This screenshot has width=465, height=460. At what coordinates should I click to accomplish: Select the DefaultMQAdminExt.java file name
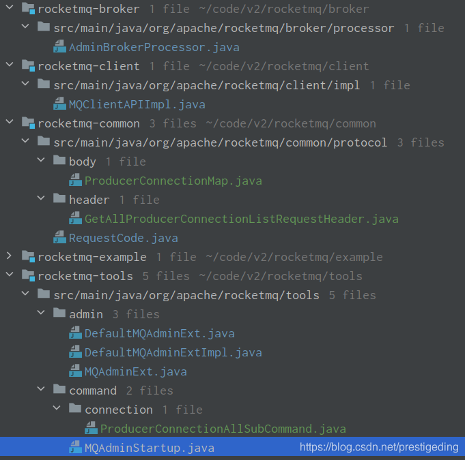(159, 334)
